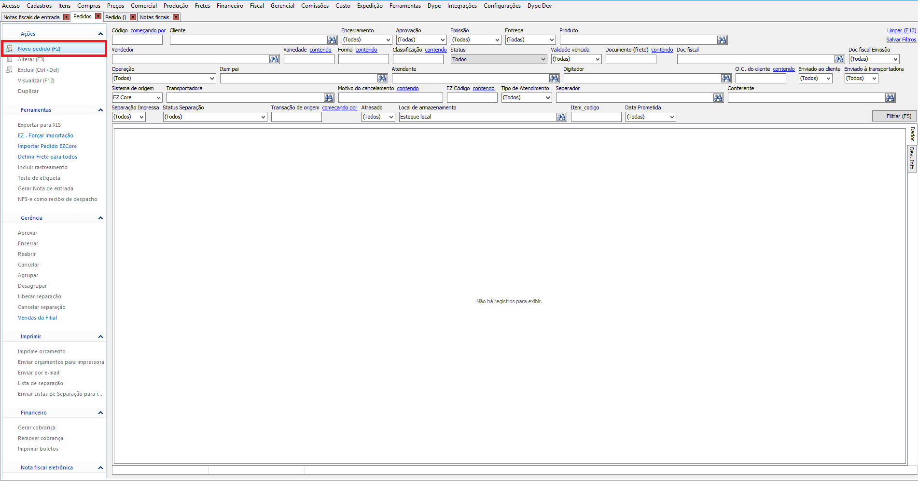Click the Vendas da Filial link
Image resolution: width=918 pixels, height=481 pixels.
click(x=38, y=318)
